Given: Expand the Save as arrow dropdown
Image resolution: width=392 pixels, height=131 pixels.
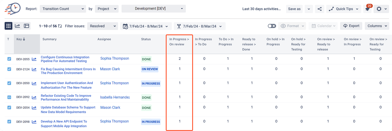Looking at the screenshot, I should pos(309,9).
